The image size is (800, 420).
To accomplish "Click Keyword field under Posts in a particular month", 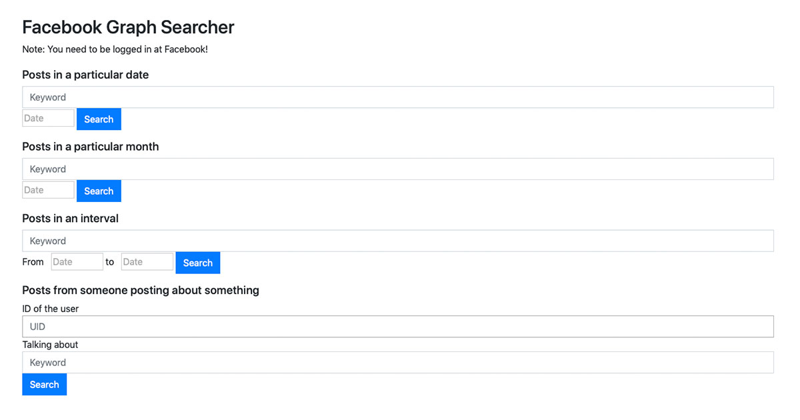I will [x=397, y=169].
